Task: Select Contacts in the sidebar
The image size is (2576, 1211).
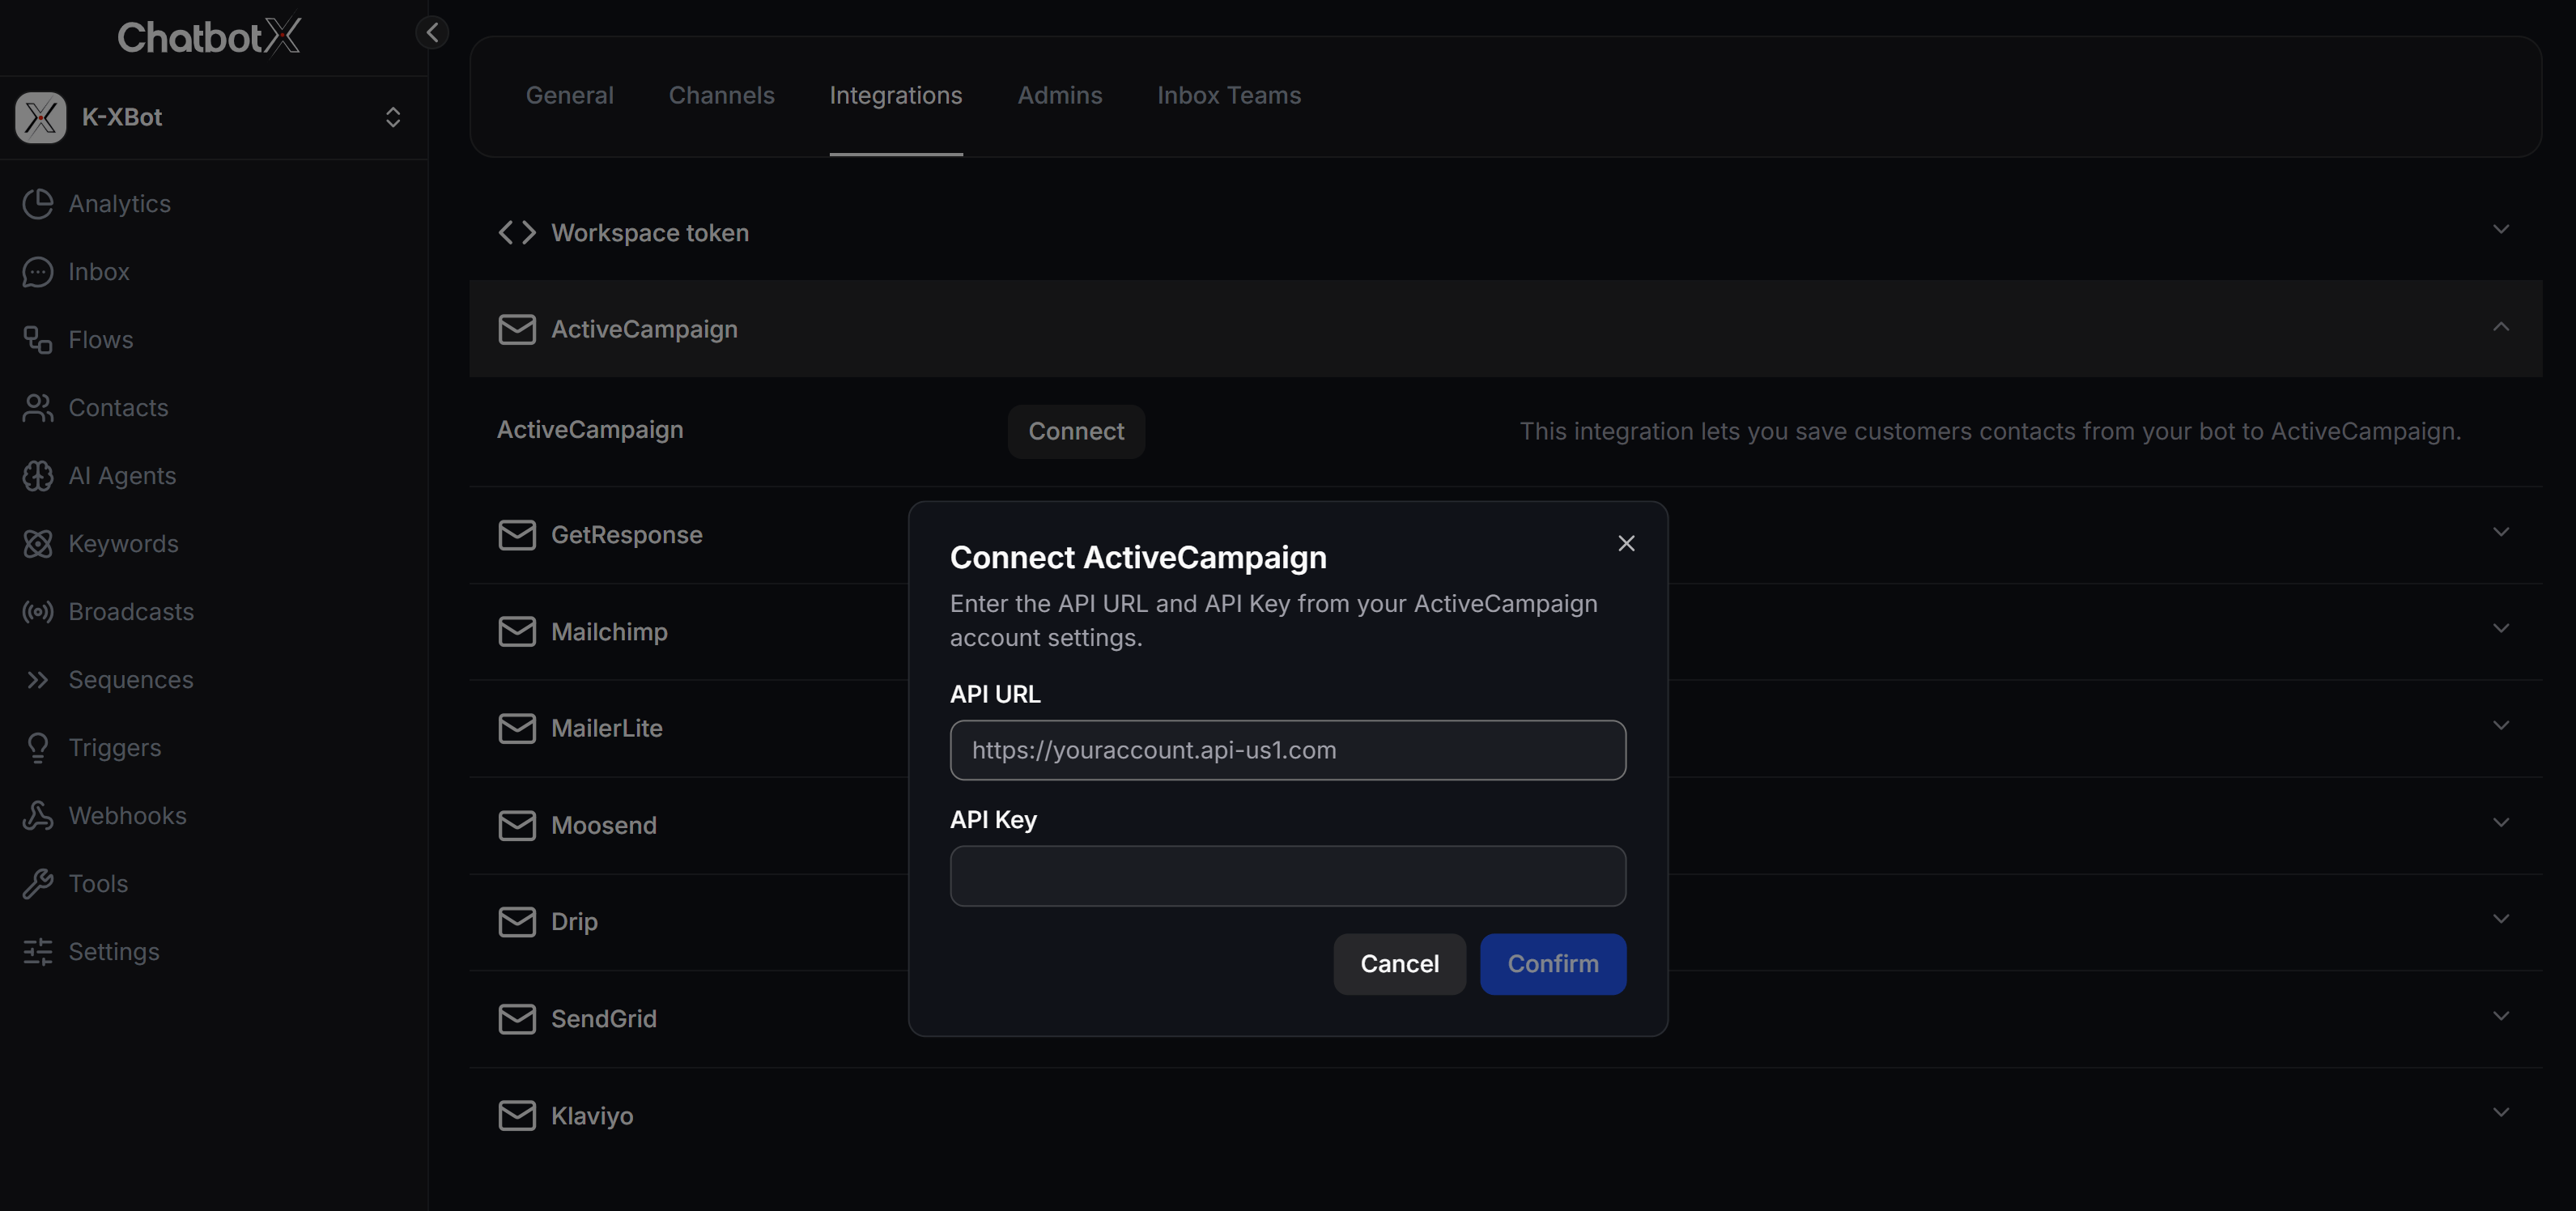Action: [118, 407]
